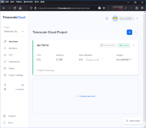Open the Services section label
Screen dimensions: 146x128
13,42
